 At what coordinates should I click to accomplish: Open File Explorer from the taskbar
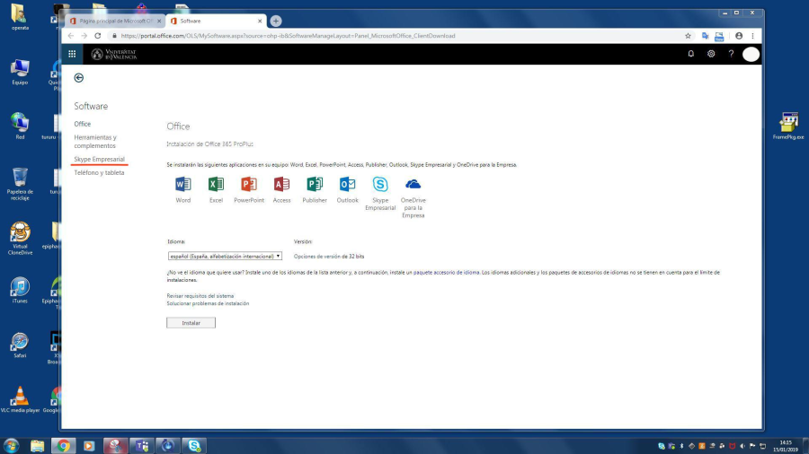point(37,446)
